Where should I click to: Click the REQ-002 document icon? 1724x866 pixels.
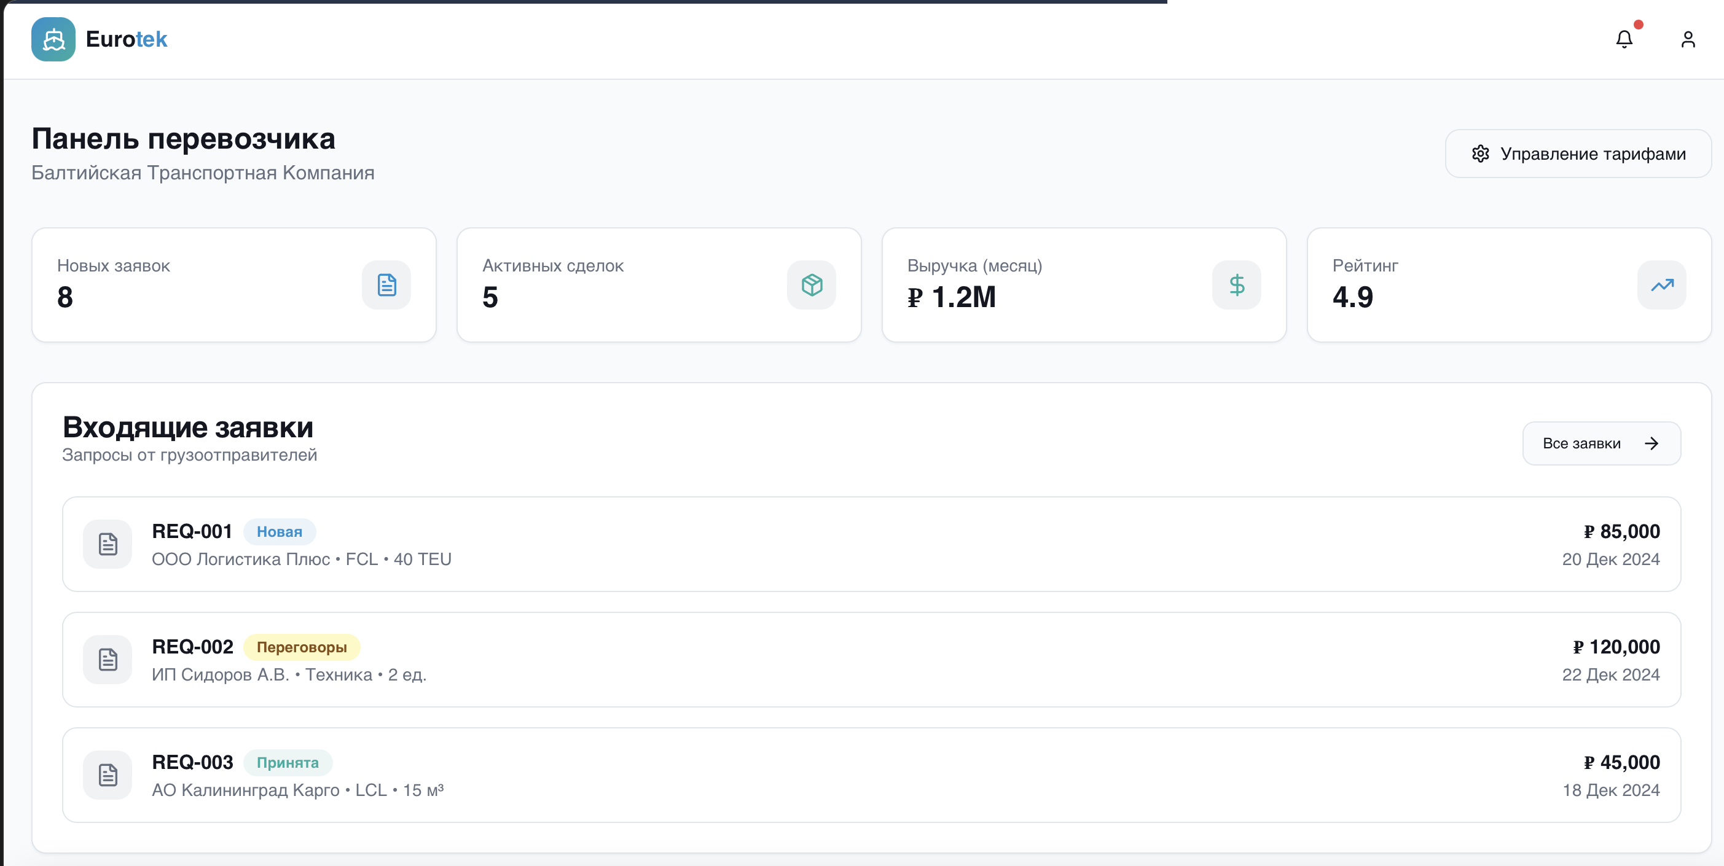pyautogui.click(x=108, y=660)
